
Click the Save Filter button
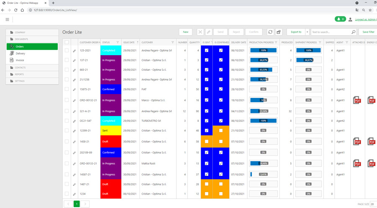point(368,32)
